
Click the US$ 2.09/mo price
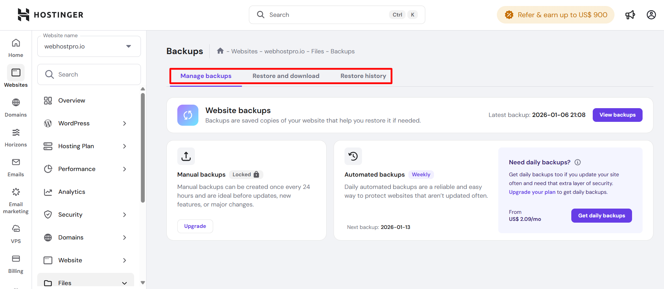tap(525, 219)
